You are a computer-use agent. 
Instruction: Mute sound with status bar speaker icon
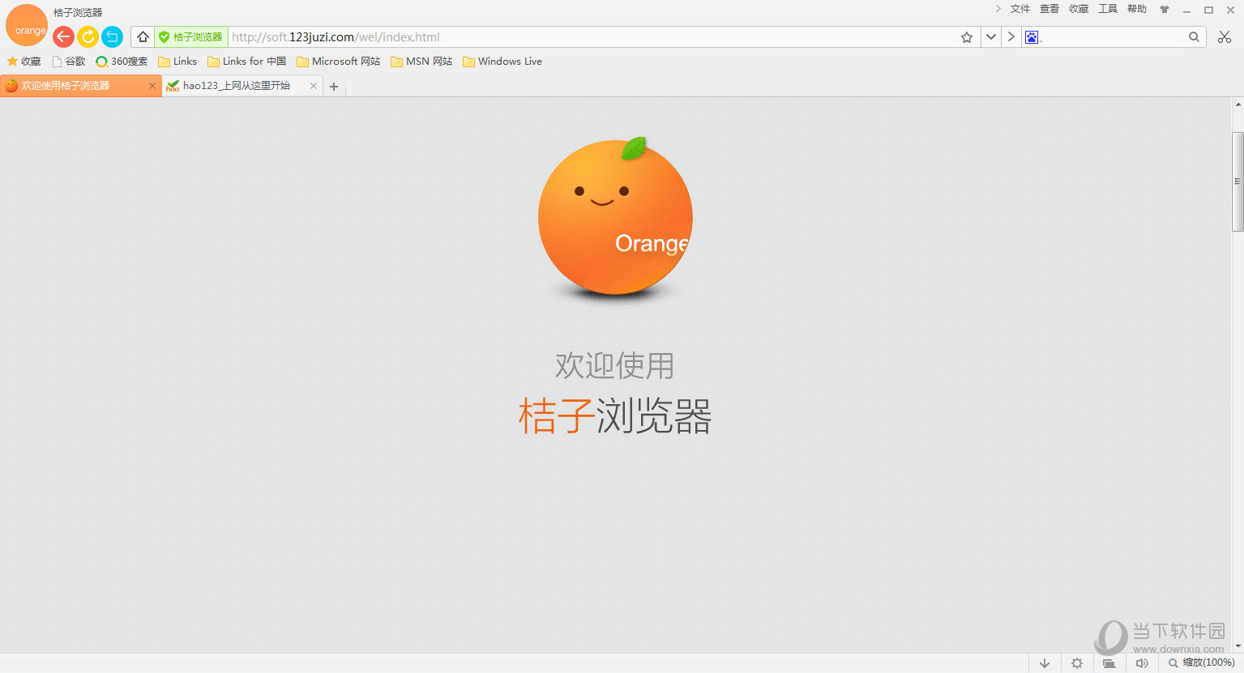[1142, 663]
